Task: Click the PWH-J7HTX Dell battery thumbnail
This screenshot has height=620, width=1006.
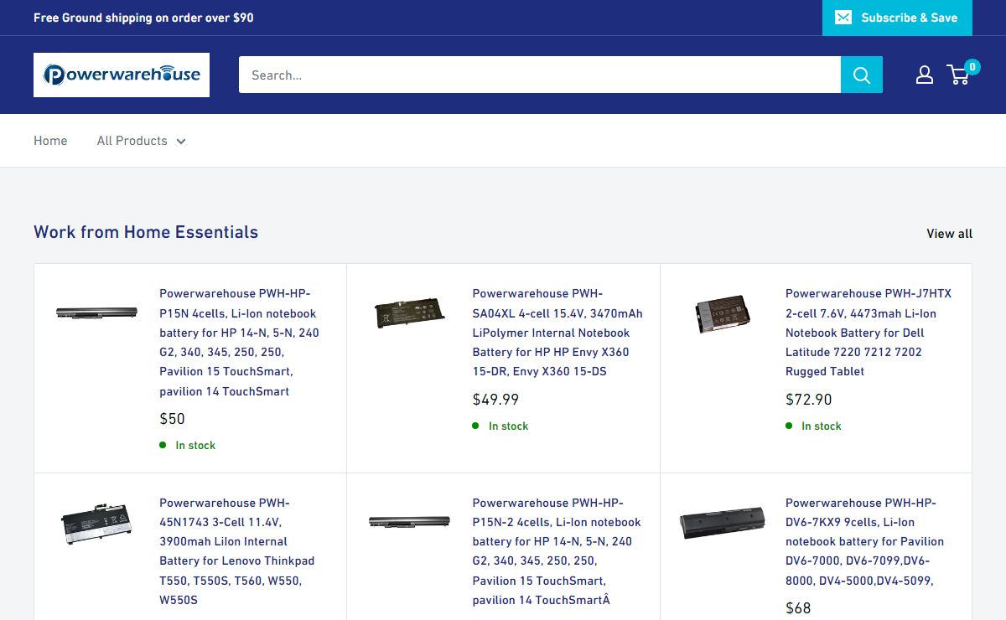Action: (x=723, y=315)
